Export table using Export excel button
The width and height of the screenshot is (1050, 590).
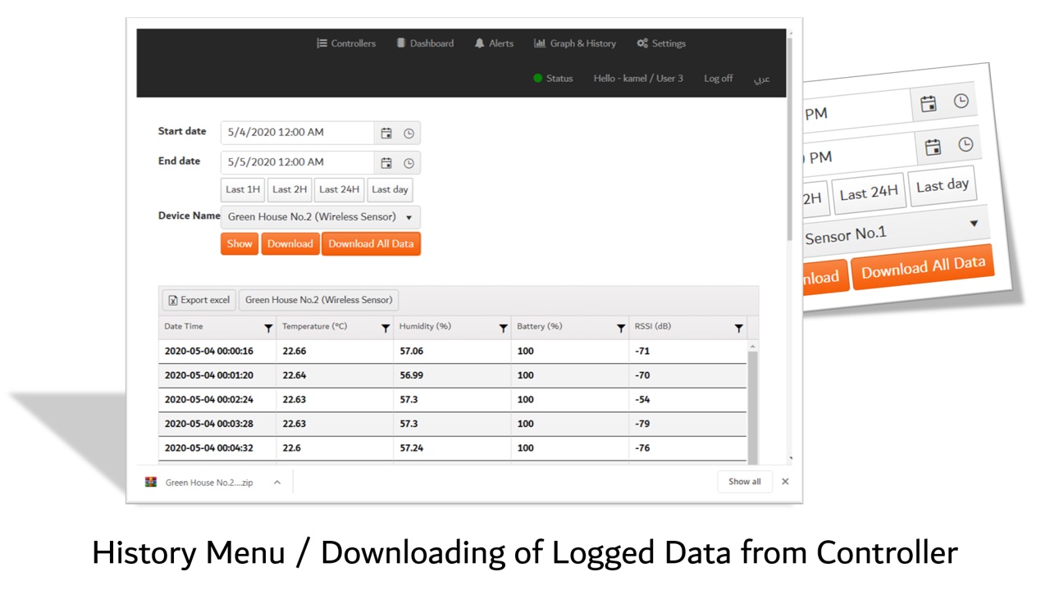199,300
